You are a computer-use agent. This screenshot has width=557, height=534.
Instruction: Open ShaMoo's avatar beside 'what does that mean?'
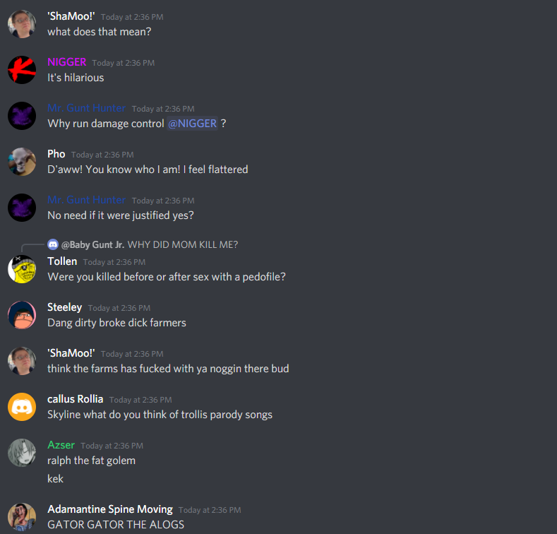tap(22, 24)
